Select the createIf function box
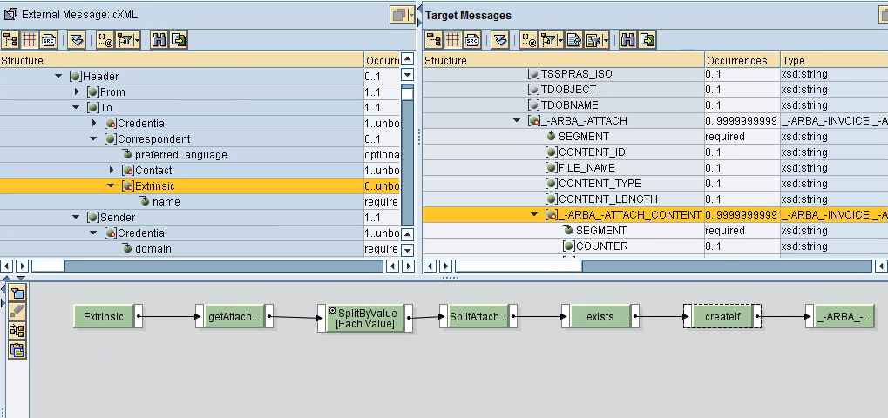This screenshot has width=888, height=418. (x=722, y=317)
